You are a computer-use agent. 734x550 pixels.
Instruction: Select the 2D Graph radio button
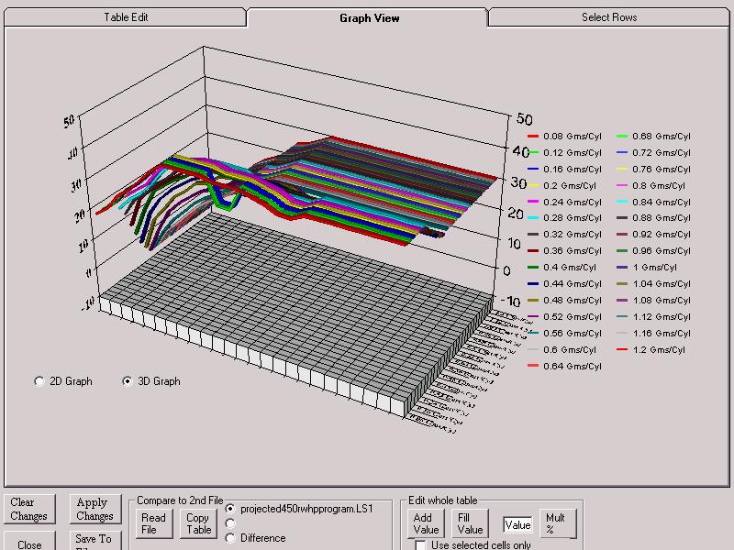[x=39, y=381]
